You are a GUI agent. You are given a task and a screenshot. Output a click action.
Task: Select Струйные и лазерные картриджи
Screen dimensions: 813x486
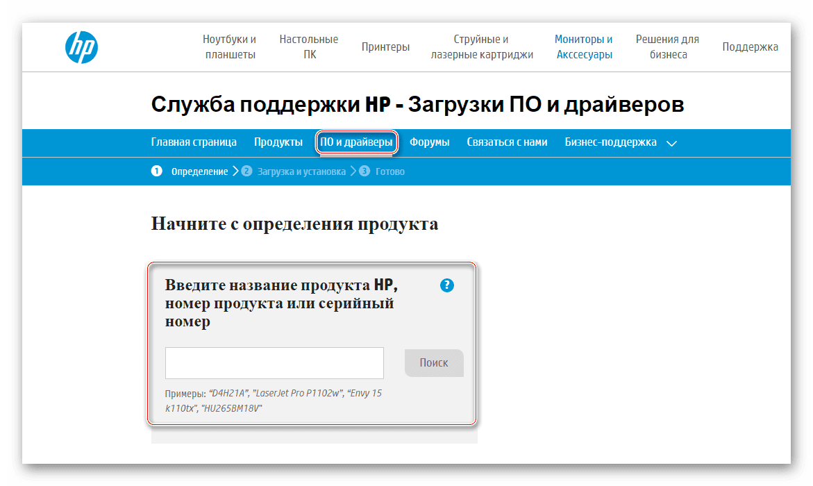point(482,47)
